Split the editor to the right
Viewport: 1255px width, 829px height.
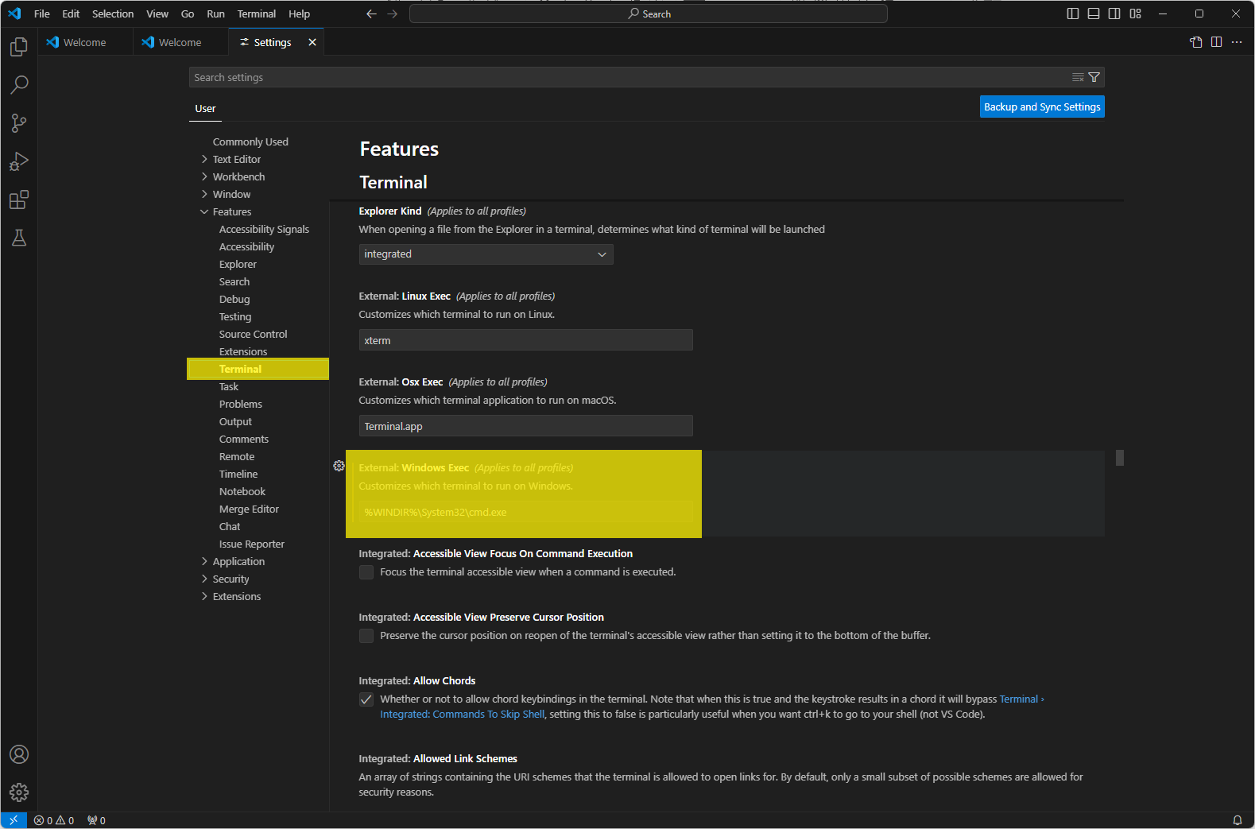[x=1216, y=42]
